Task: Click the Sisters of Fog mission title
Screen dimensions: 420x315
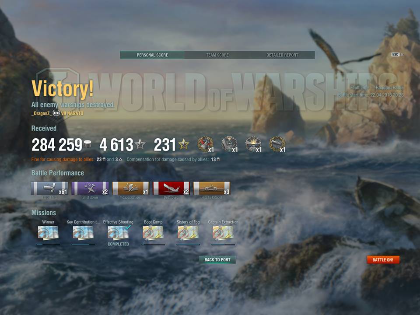Action: (x=188, y=222)
